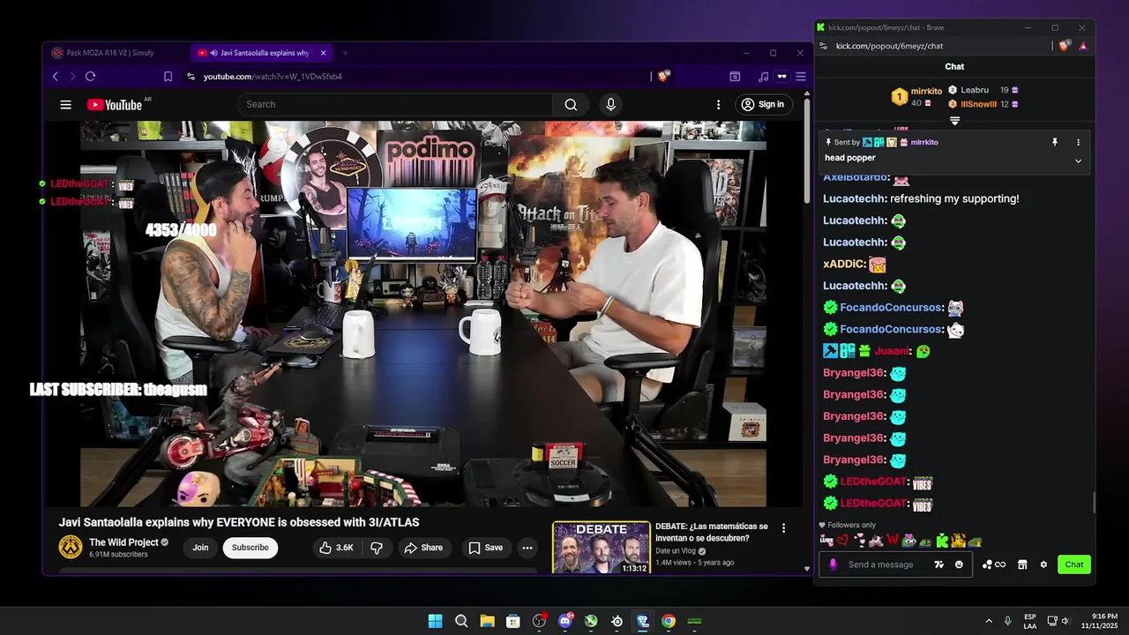Click the green Chat send button

point(1074,564)
